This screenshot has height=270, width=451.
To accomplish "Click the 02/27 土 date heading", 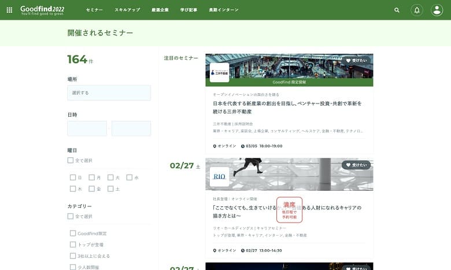I will [185, 166].
